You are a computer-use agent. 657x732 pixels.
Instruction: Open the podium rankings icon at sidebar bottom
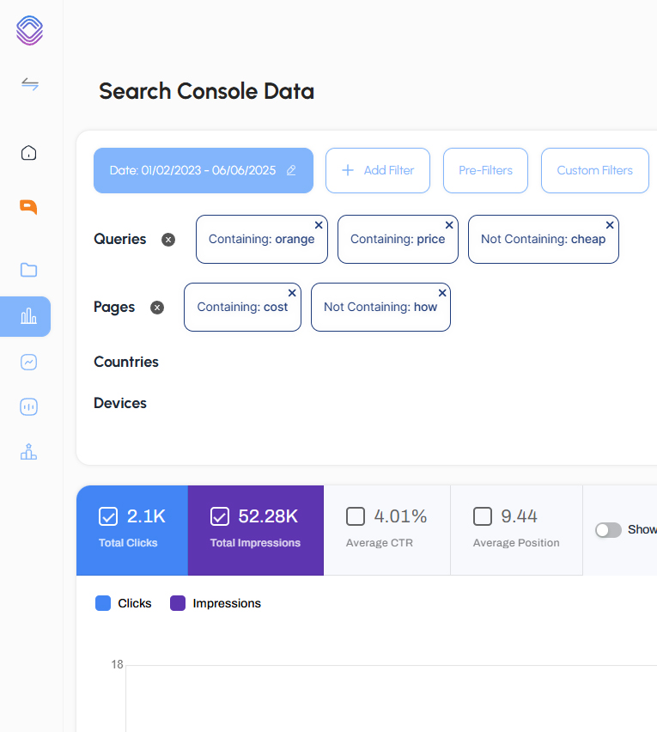click(28, 451)
